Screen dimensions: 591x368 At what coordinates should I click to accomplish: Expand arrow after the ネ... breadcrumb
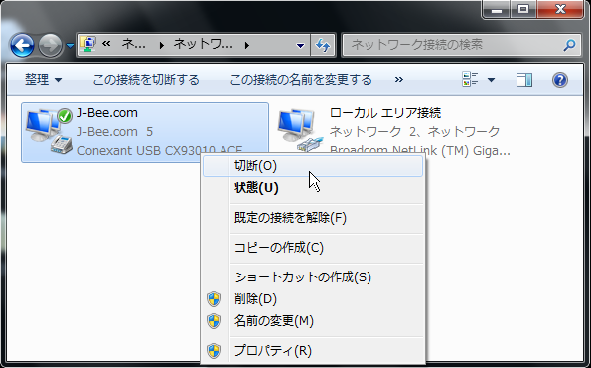click(161, 46)
